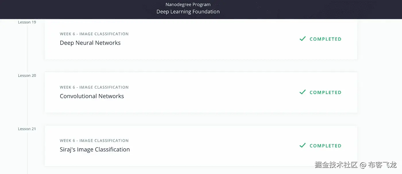Select Lesson 21 in the timeline
The height and width of the screenshot is (174, 402).
point(27,129)
